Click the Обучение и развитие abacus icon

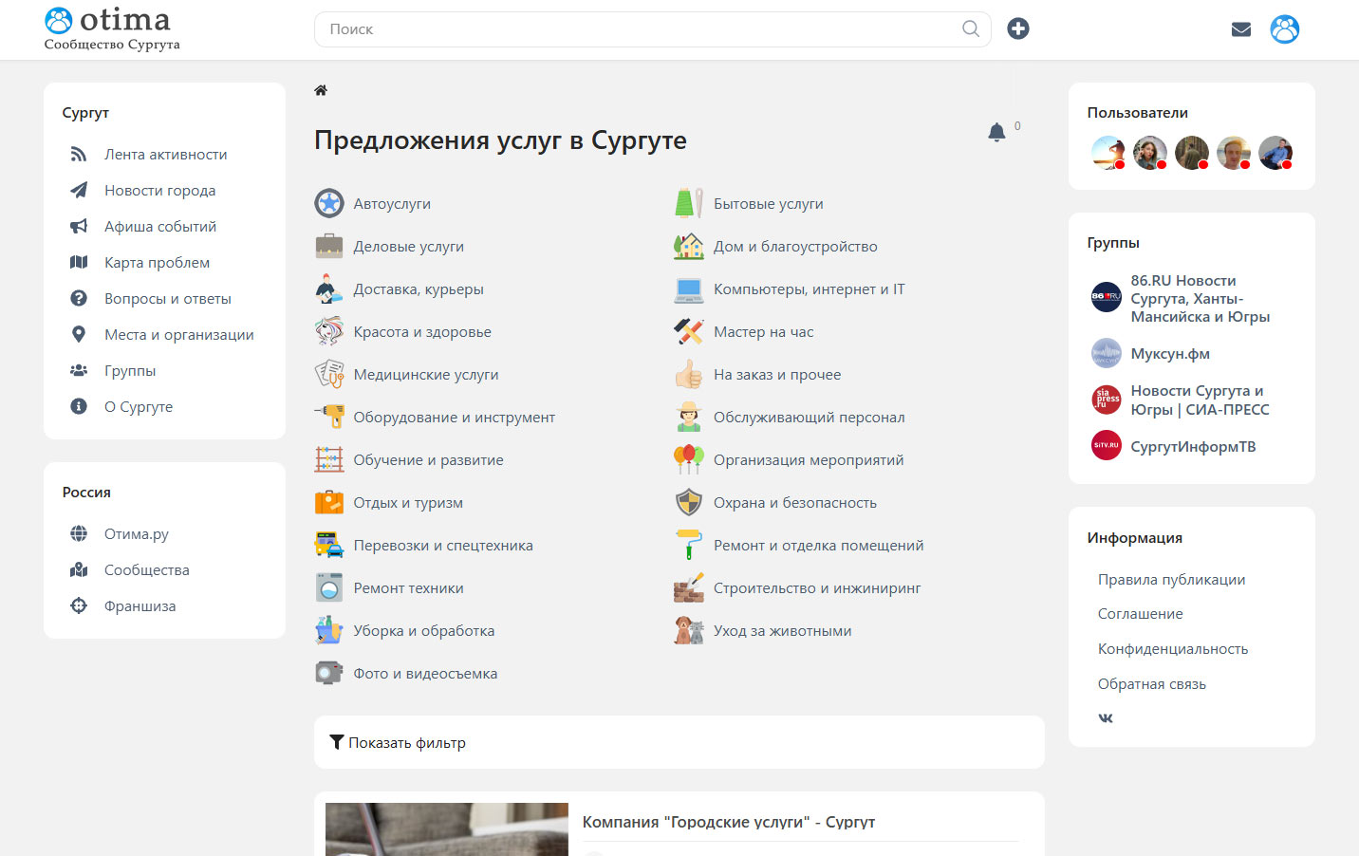[329, 459]
